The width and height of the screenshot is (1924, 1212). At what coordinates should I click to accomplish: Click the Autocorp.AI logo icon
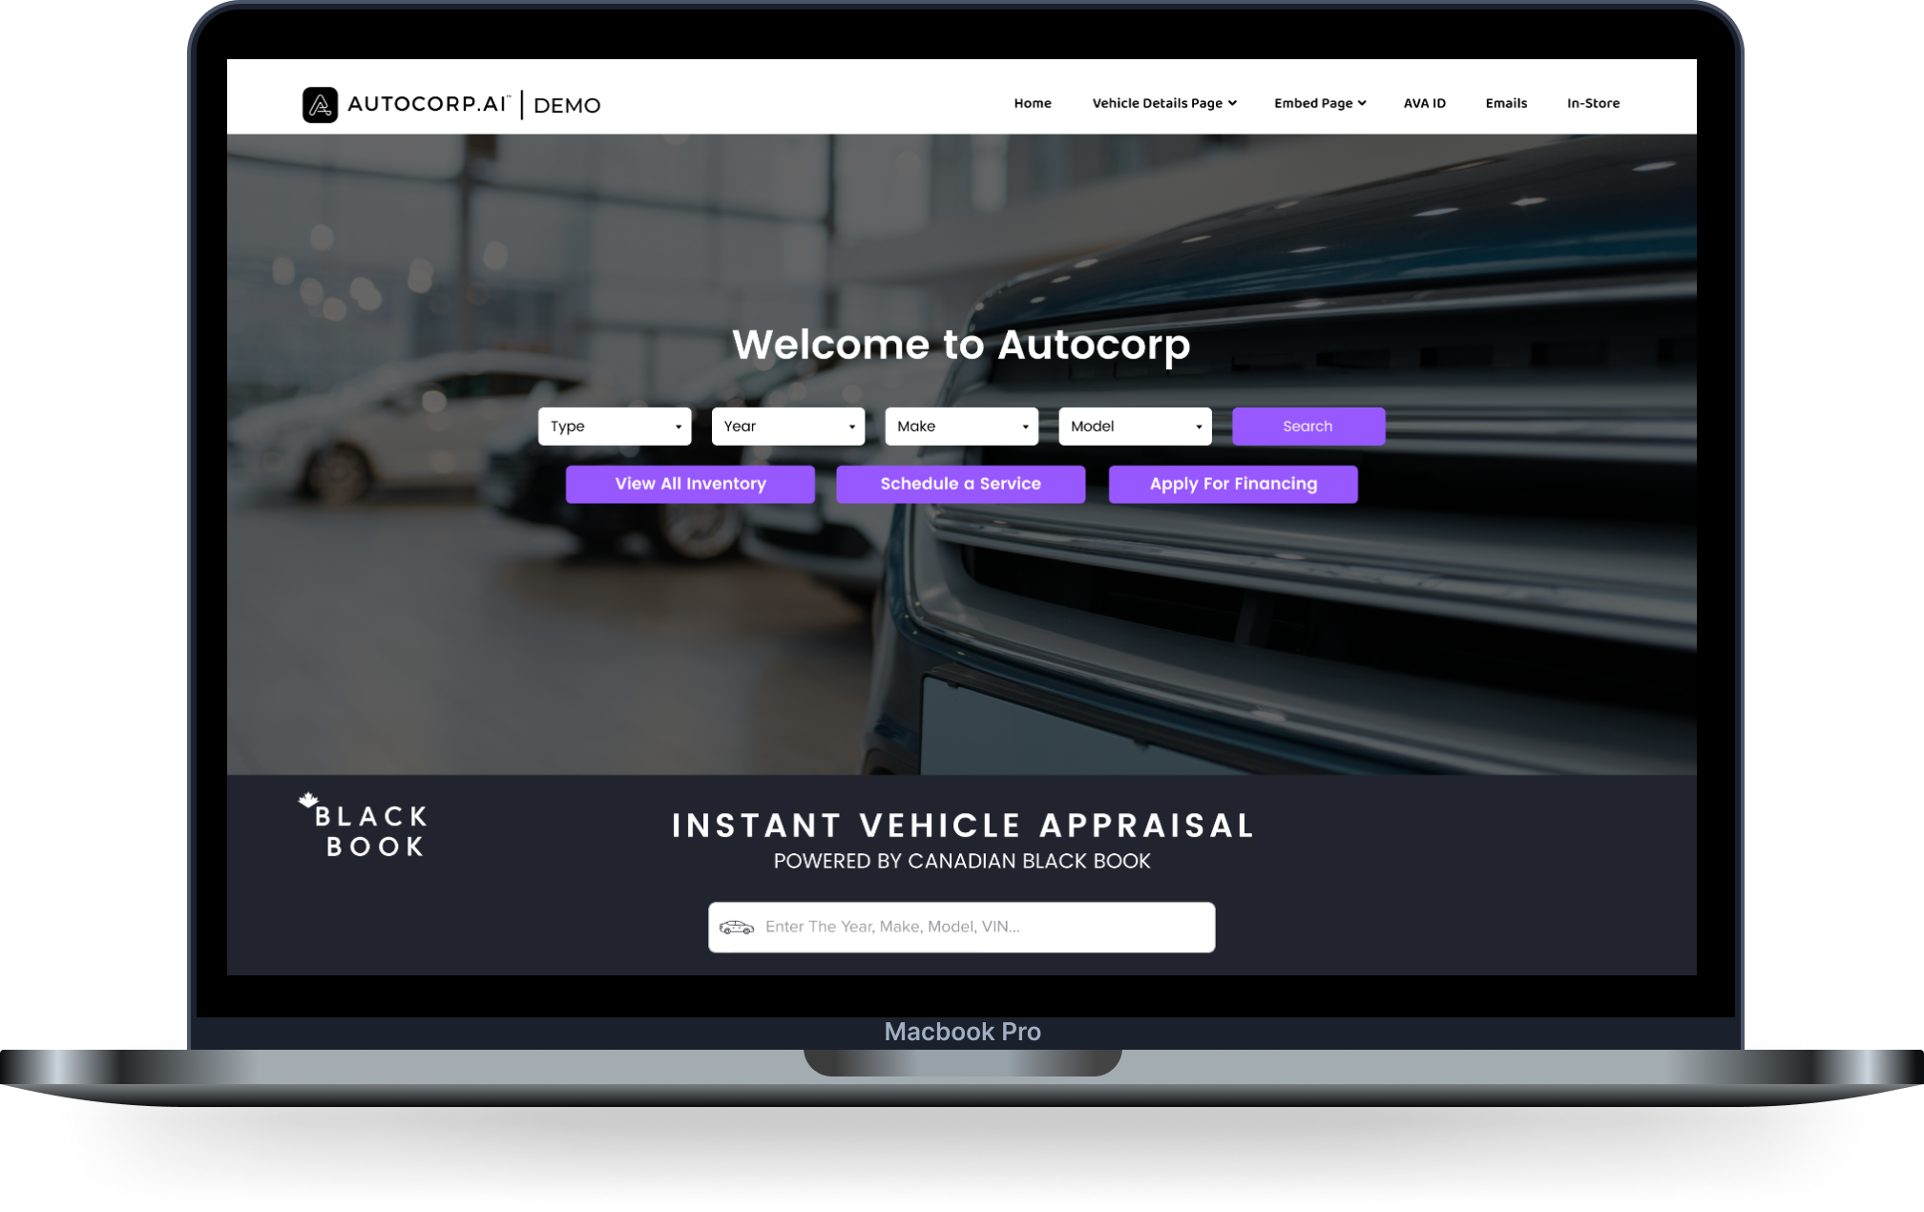click(x=320, y=105)
